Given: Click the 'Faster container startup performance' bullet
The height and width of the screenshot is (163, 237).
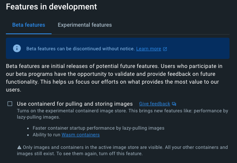Looking at the screenshot, I should click(x=98, y=128).
